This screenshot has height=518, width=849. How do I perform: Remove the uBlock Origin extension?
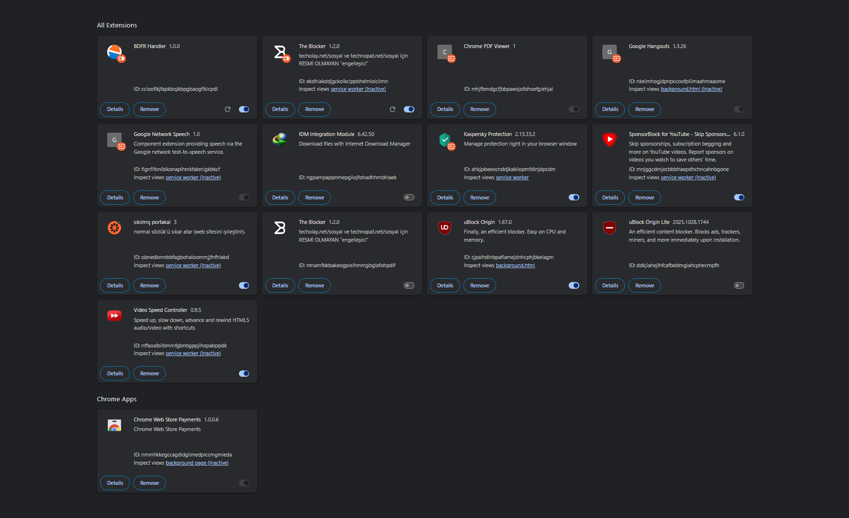coord(479,285)
